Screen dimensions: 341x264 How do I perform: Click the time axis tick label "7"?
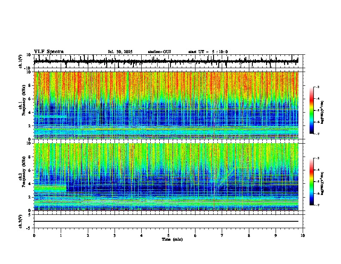pyautogui.click(x=222, y=236)
